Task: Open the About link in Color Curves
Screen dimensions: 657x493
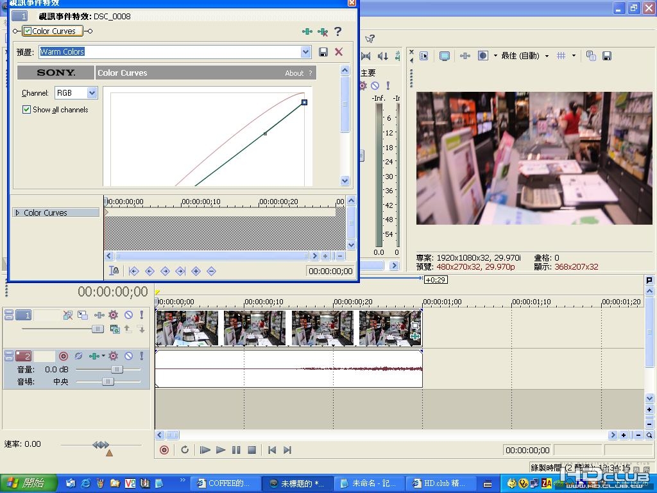Action: [294, 73]
